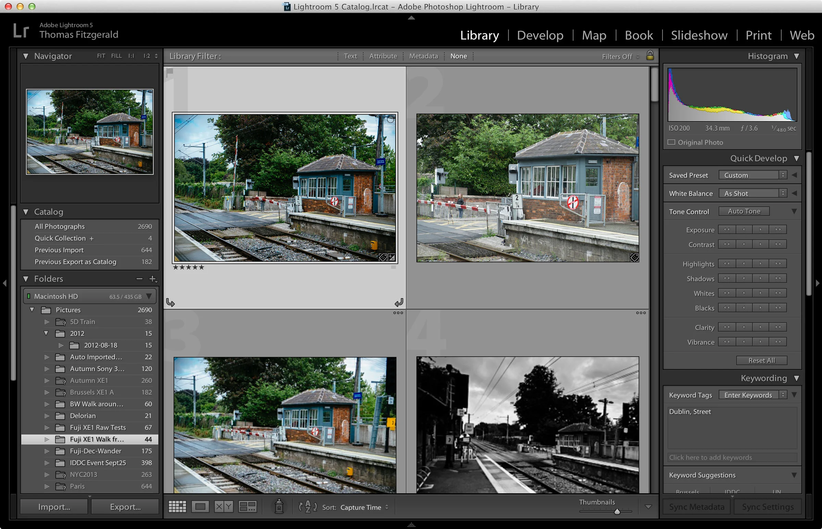Select Metadata in the Library Filter bar
The image size is (822, 529).
pyautogui.click(x=423, y=56)
